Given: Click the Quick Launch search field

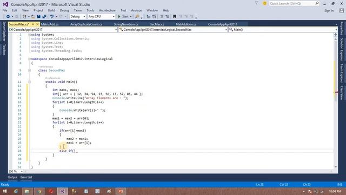Looking at the screenshot, I should coord(294,4).
